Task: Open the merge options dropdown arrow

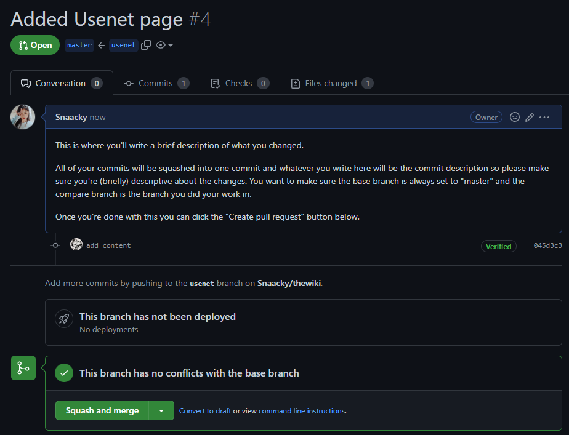Action: pyautogui.click(x=161, y=410)
